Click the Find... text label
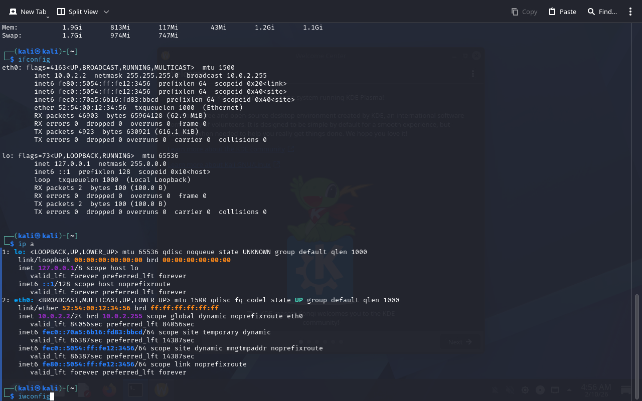The width and height of the screenshot is (642, 401). pos(608,12)
